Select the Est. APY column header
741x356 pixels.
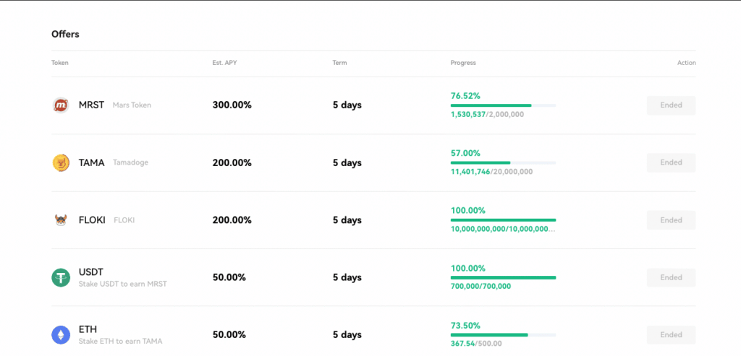[224, 63]
